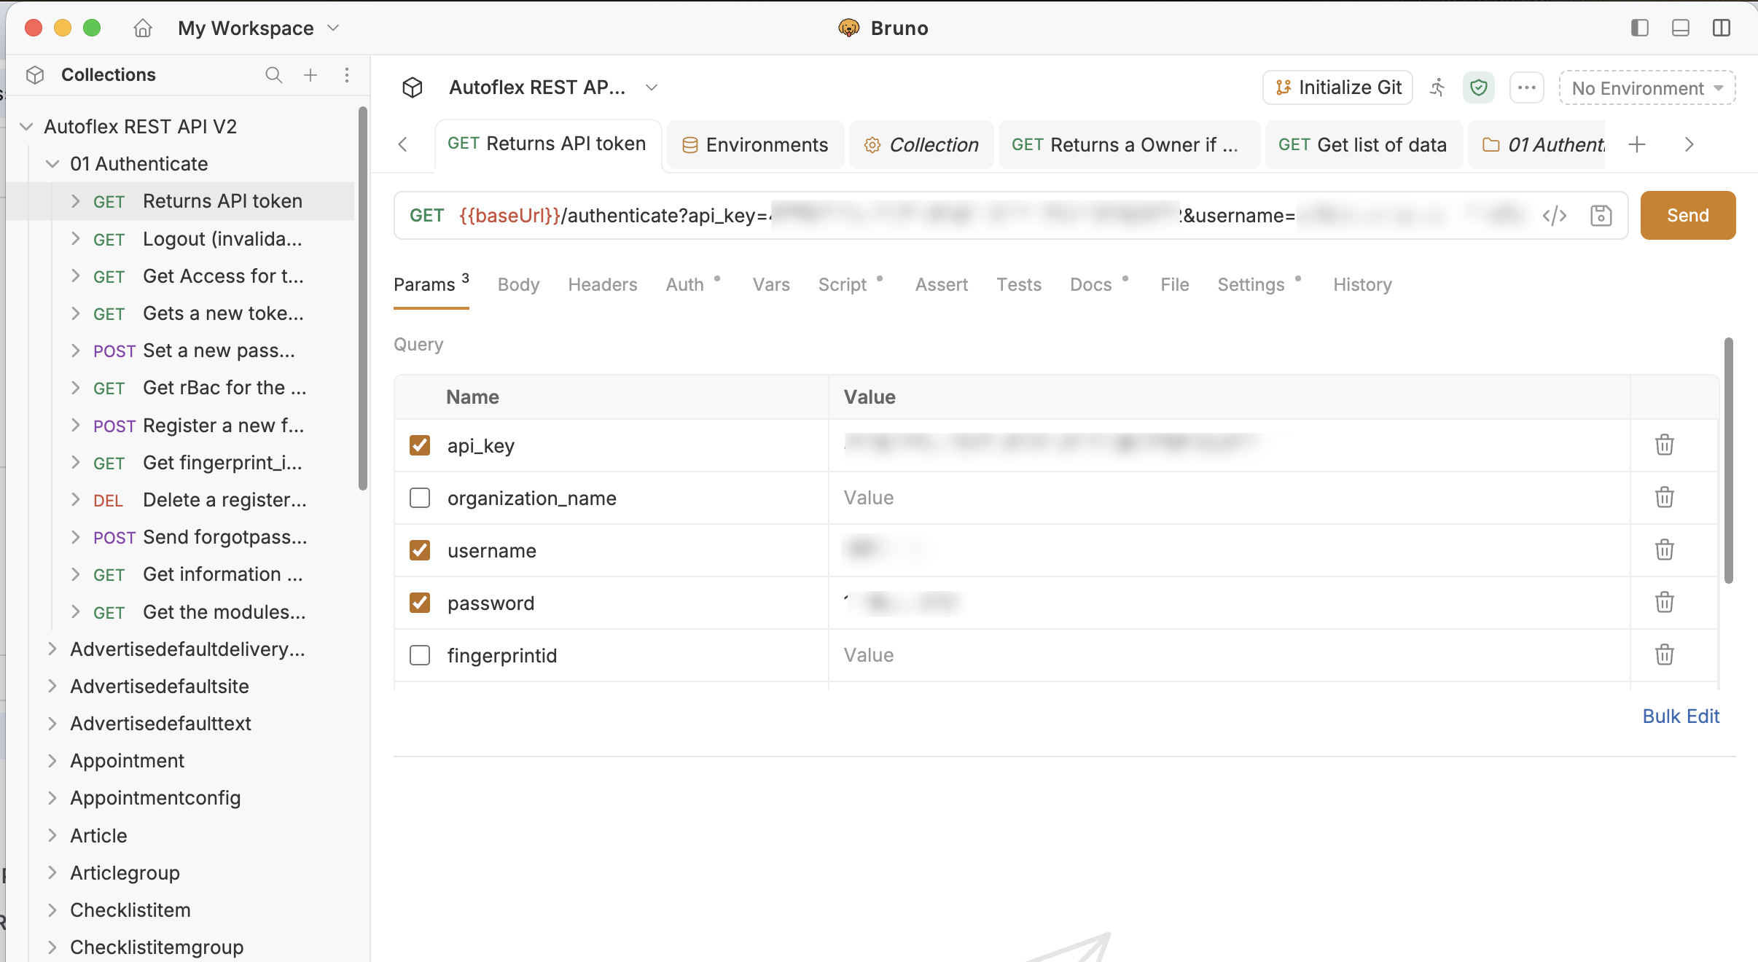Uncheck the username parameter checkbox

[420, 550]
